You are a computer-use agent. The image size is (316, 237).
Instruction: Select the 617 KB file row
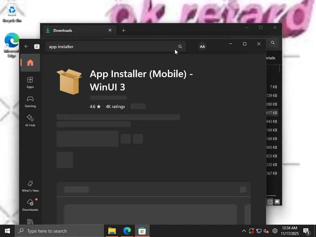[x=272, y=113]
